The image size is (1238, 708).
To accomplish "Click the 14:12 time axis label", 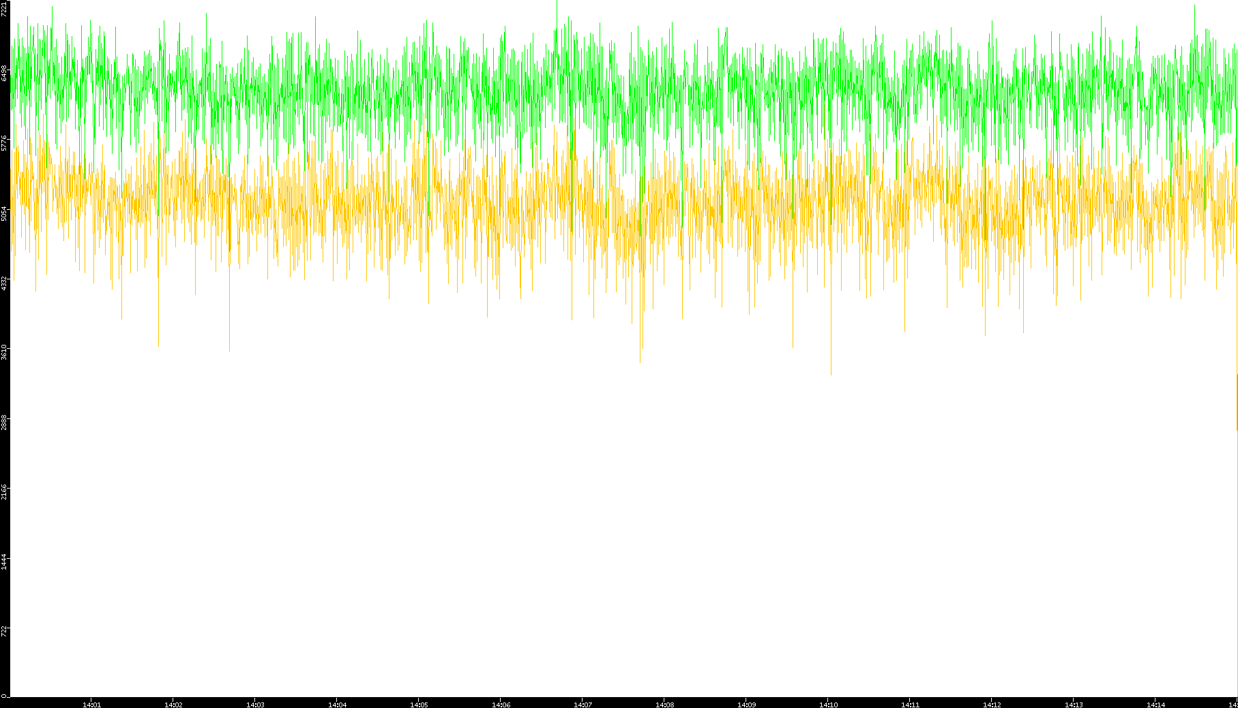I will [x=992, y=705].
